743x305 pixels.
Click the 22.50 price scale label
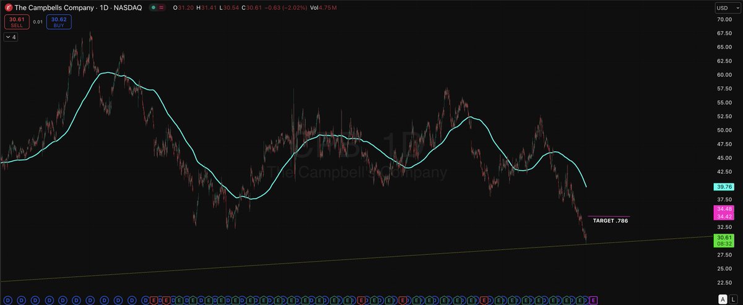(x=726, y=283)
